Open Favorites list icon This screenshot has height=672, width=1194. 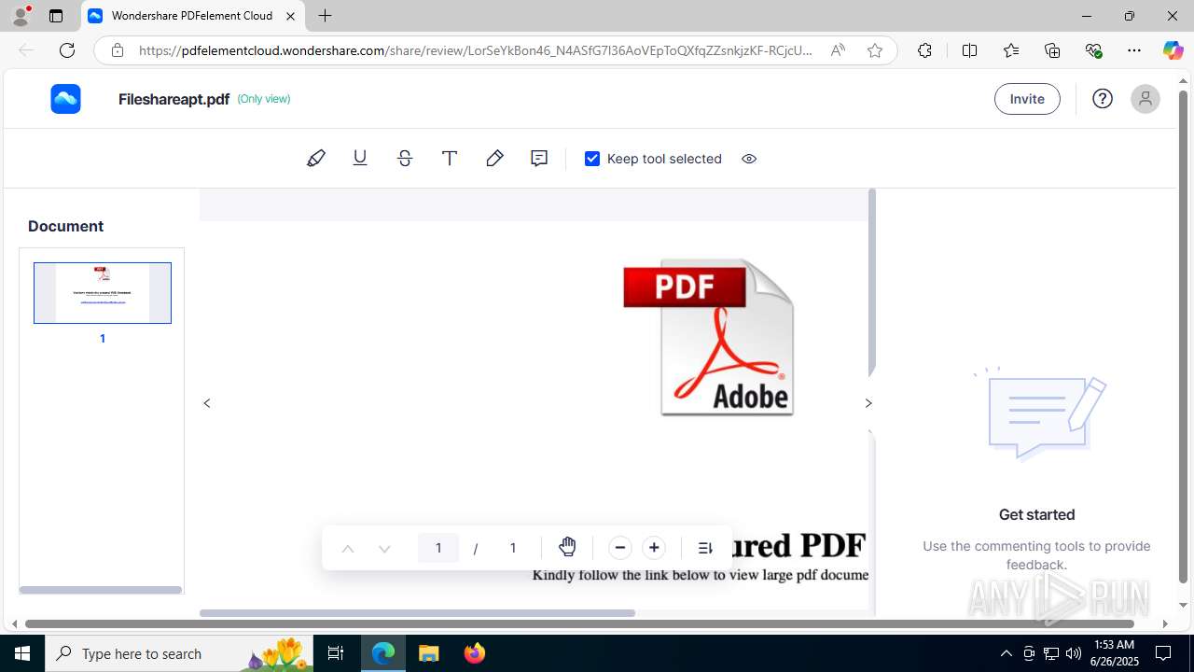pyautogui.click(x=1011, y=50)
